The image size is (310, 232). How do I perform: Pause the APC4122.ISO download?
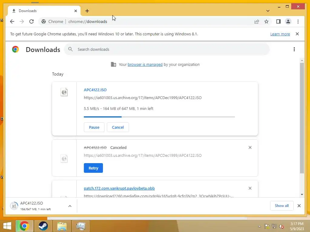pyautogui.click(x=94, y=127)
